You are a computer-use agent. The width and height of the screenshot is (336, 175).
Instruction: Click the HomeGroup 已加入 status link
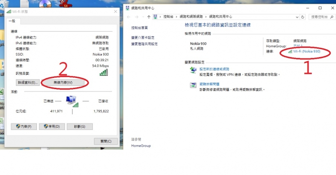coord(298,46)
